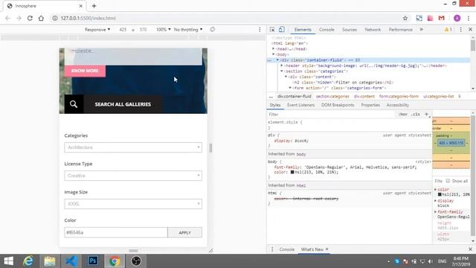
Task: Open the DevTools customize three-dot menu
Action: pyautogui.click(x=461, y=30)
